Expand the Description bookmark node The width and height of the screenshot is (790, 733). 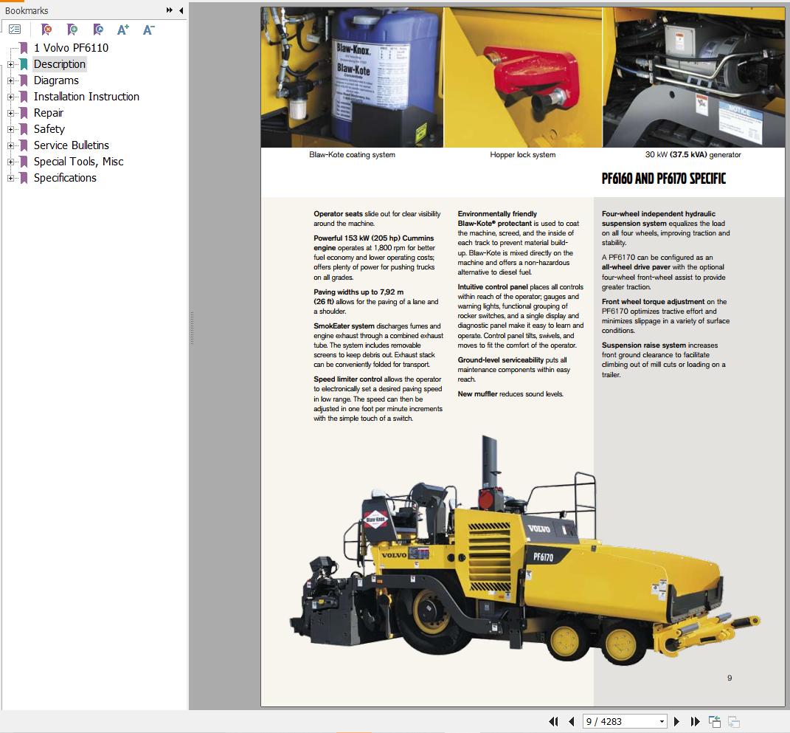point(10,64)
